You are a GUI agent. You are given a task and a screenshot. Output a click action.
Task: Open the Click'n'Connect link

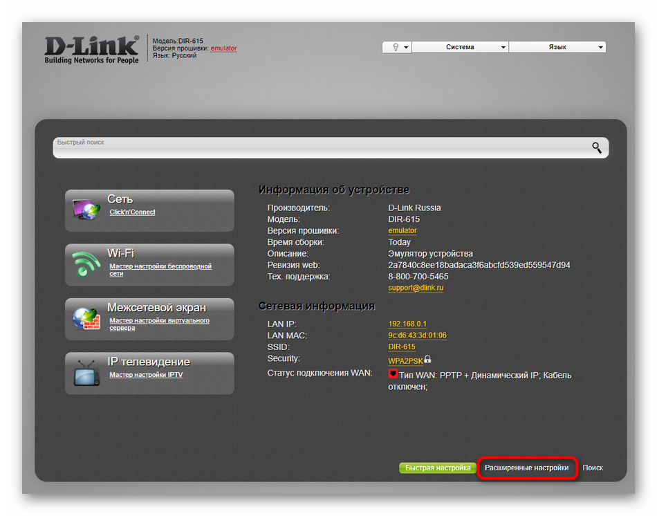point(132,212)
